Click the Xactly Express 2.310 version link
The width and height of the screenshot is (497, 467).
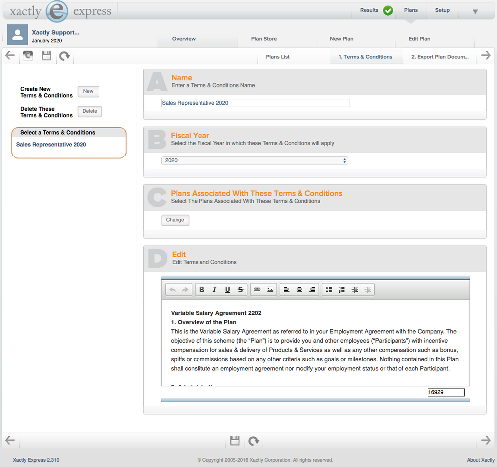[36, 460]
